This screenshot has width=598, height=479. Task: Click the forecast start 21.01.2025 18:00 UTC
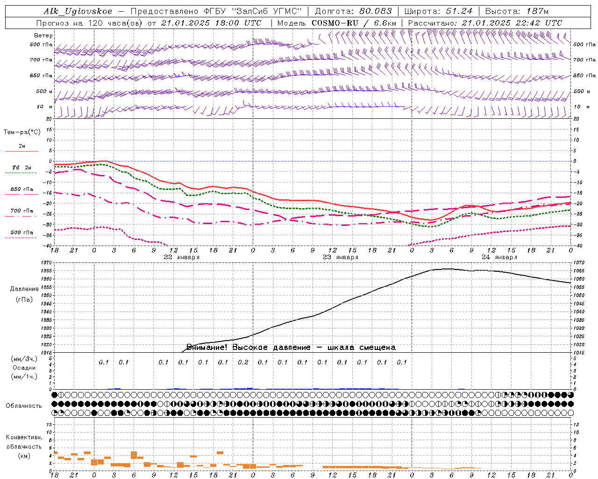pos(211,23)
